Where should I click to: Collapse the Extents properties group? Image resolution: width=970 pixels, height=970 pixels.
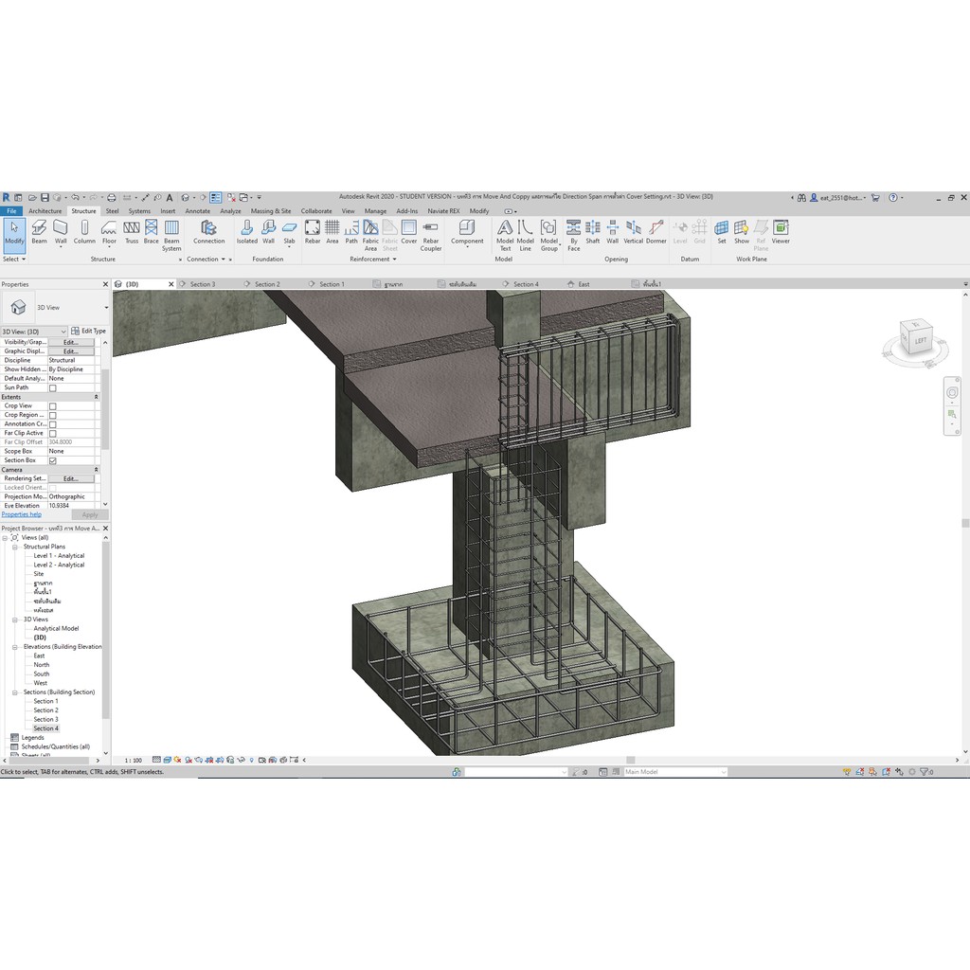tap(96, 397)
